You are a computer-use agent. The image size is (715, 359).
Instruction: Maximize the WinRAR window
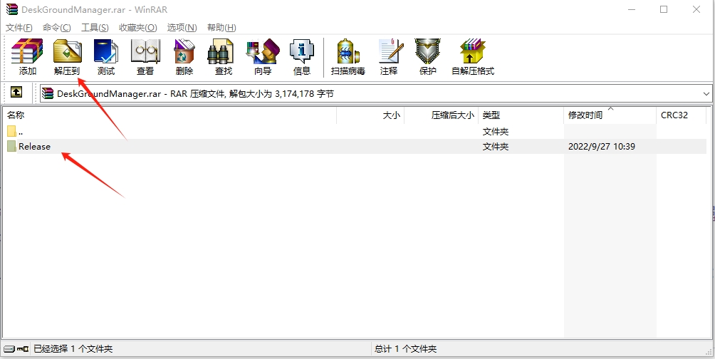664,9
